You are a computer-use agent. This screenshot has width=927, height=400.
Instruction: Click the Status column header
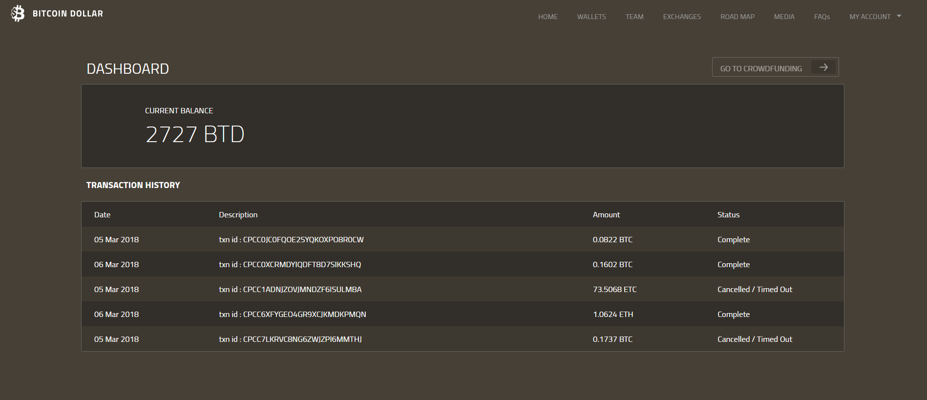click(728, 215)
